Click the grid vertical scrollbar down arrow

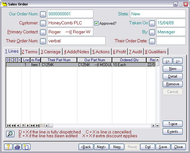click(157, 126)
